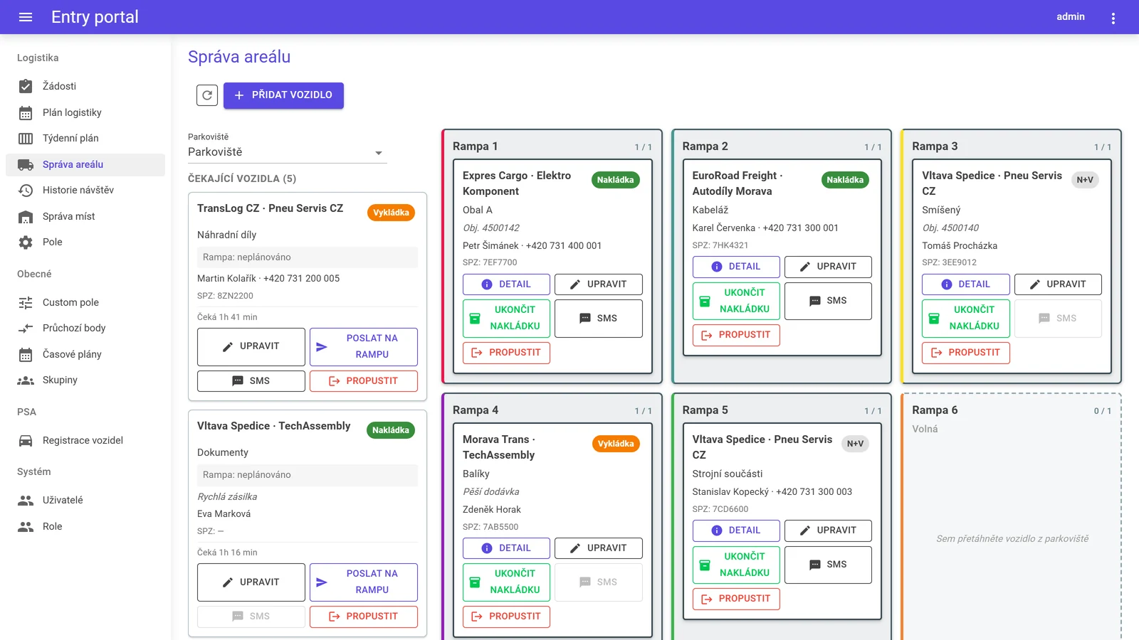Screen dimensions: 1139x640
Task: Click the N+V badge on Rampa 3
Action: (1086, 180)
